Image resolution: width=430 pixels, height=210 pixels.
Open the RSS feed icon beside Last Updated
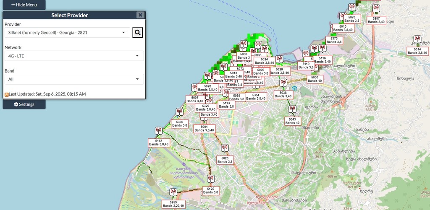(x=7, y=94)
